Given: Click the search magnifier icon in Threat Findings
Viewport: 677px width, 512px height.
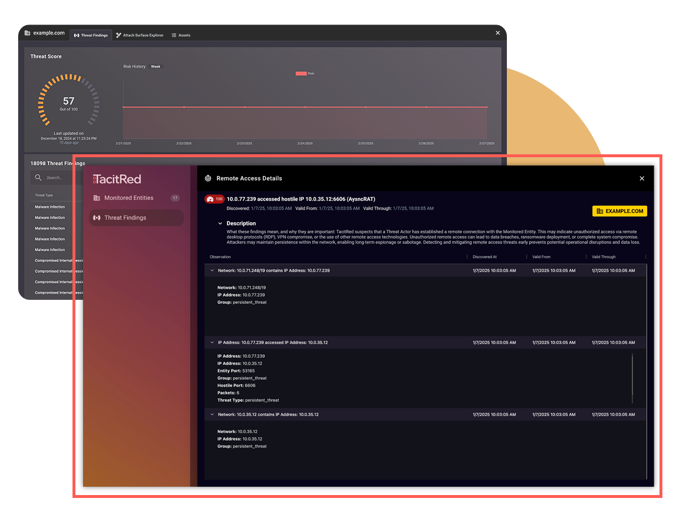Looking at the screenshot, I should [x=39, y=178].
